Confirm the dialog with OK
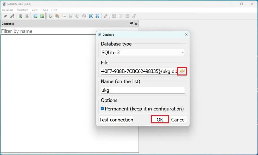Viewport: 258px width, 155px height. [159, 120]
